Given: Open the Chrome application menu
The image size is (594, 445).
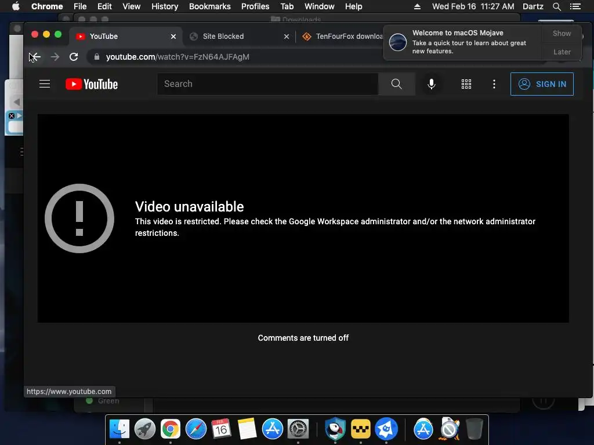Looking at the screenshot, I should [x=47, y=6].
